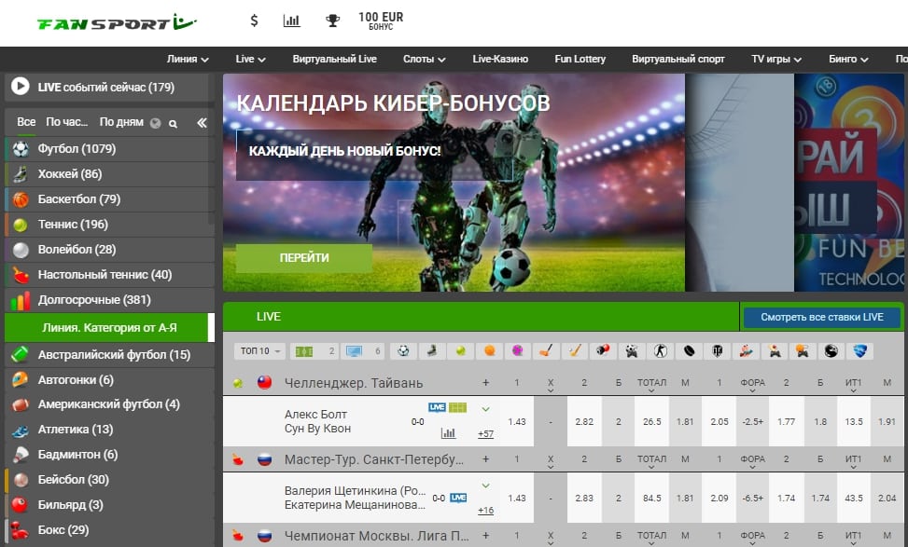Select the Все tab in sidebar

coord(26,122)
